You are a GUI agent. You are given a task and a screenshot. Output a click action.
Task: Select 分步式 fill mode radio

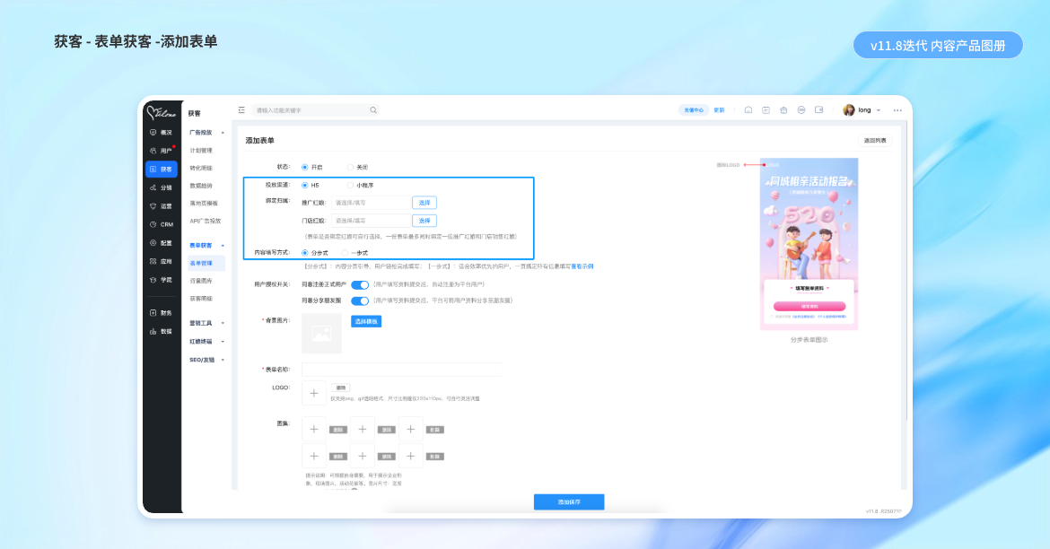[305, 253]
